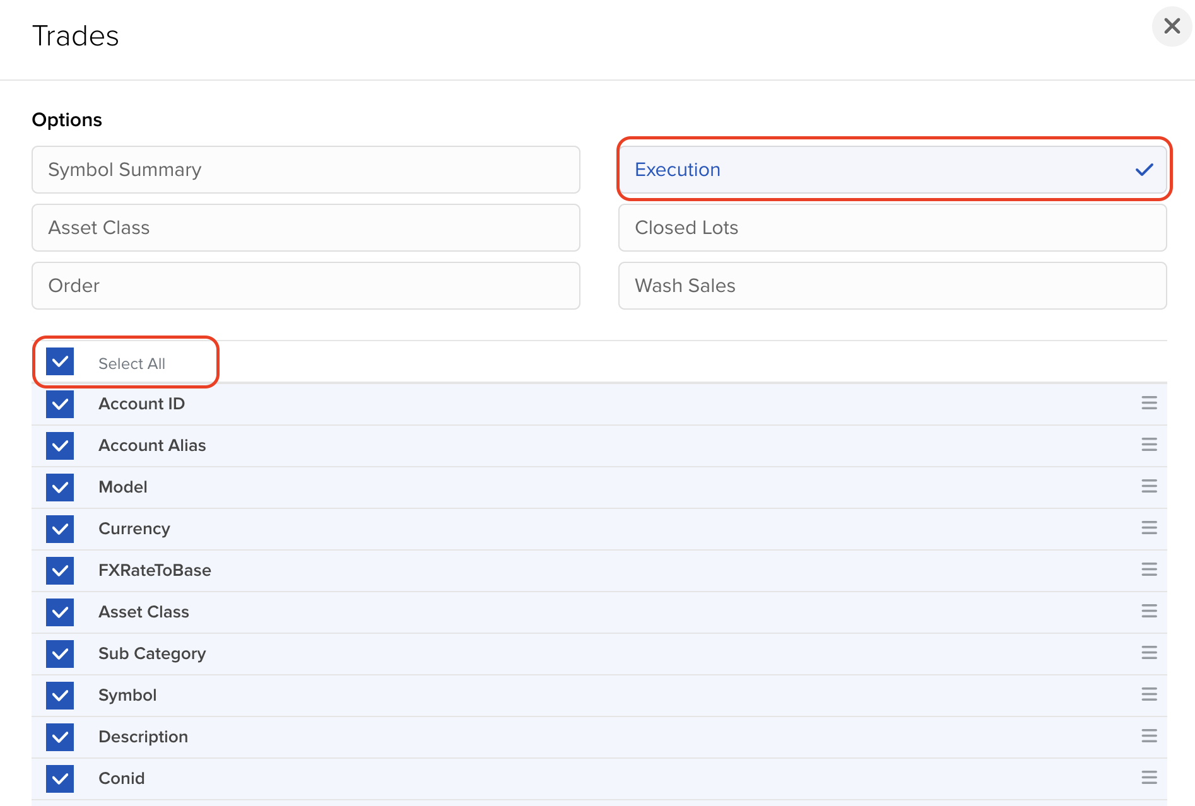Uncheck the Select All checkbox

60,362
